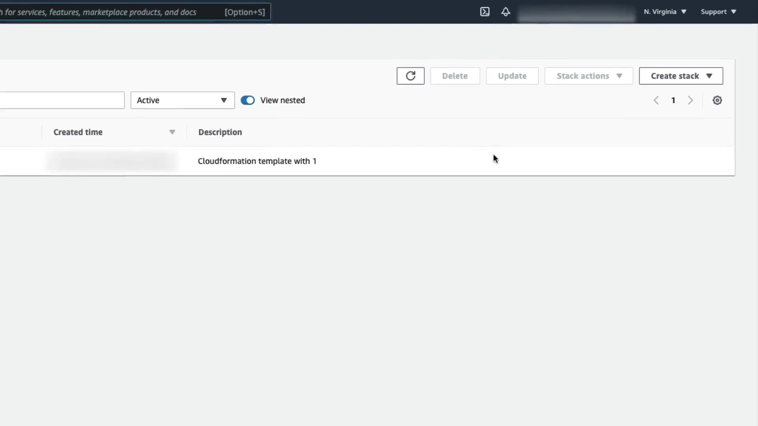The width and height of the screenshot is (758, 426).
Task: Sort by Created time arrow
Action: (172, 132)
